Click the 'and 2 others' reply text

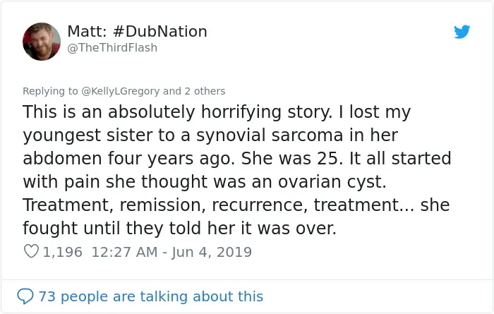click(194, 91)
